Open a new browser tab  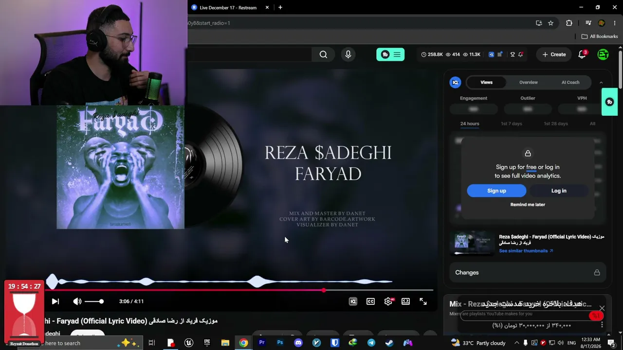(x=280, y=7)
